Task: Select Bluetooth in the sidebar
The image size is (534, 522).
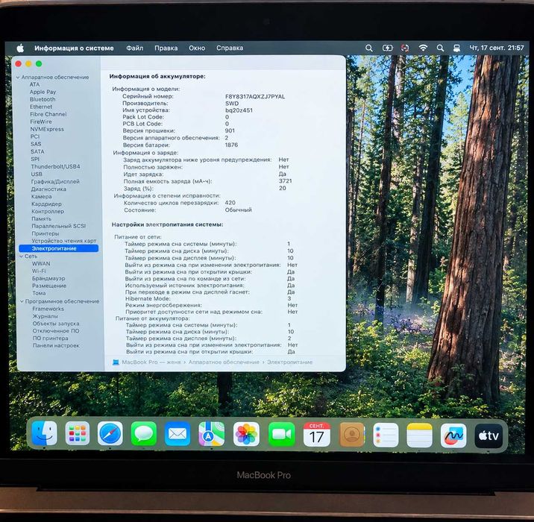Action: pyautogui.click(x=43, y=99)
